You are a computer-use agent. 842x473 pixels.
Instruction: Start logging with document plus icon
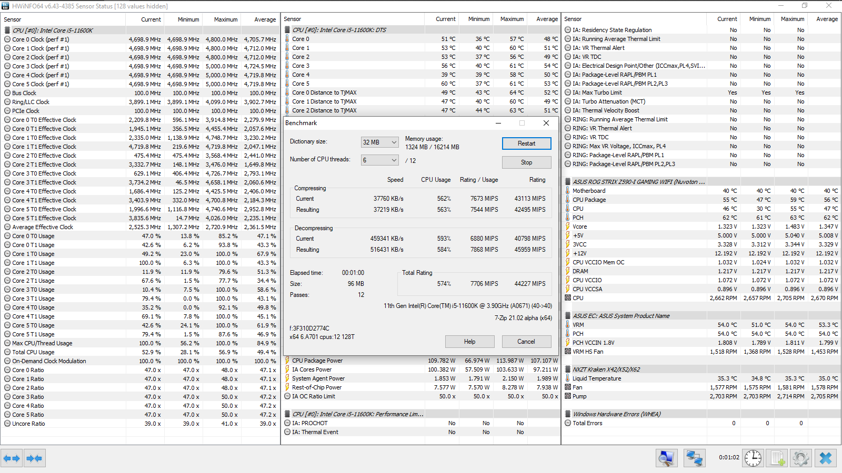(x=777, y=458)
